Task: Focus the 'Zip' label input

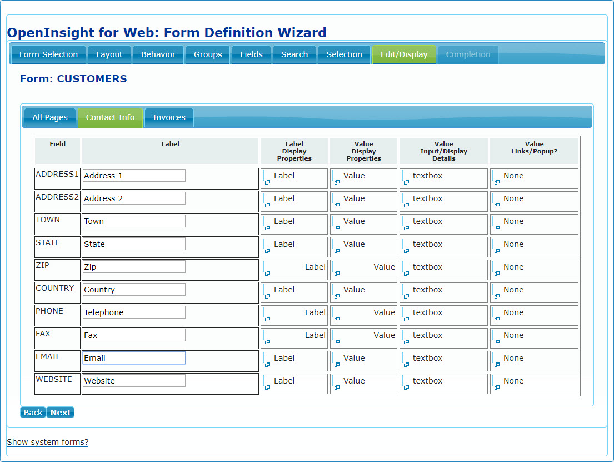Action: (134, 266)
